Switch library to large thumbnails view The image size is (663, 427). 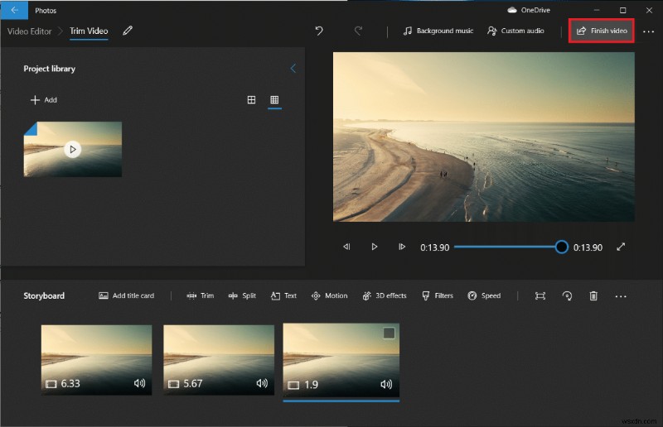coord(252,100)
